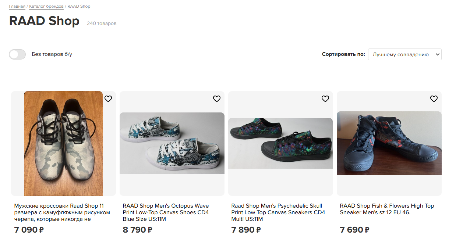
Task: Click heart on Psychedelic Skull sneakers
Action: [325, 99]
